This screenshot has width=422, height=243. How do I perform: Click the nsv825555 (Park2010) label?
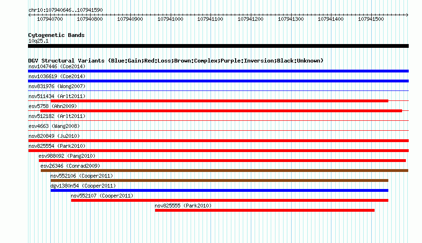click(x=183, y=206)
